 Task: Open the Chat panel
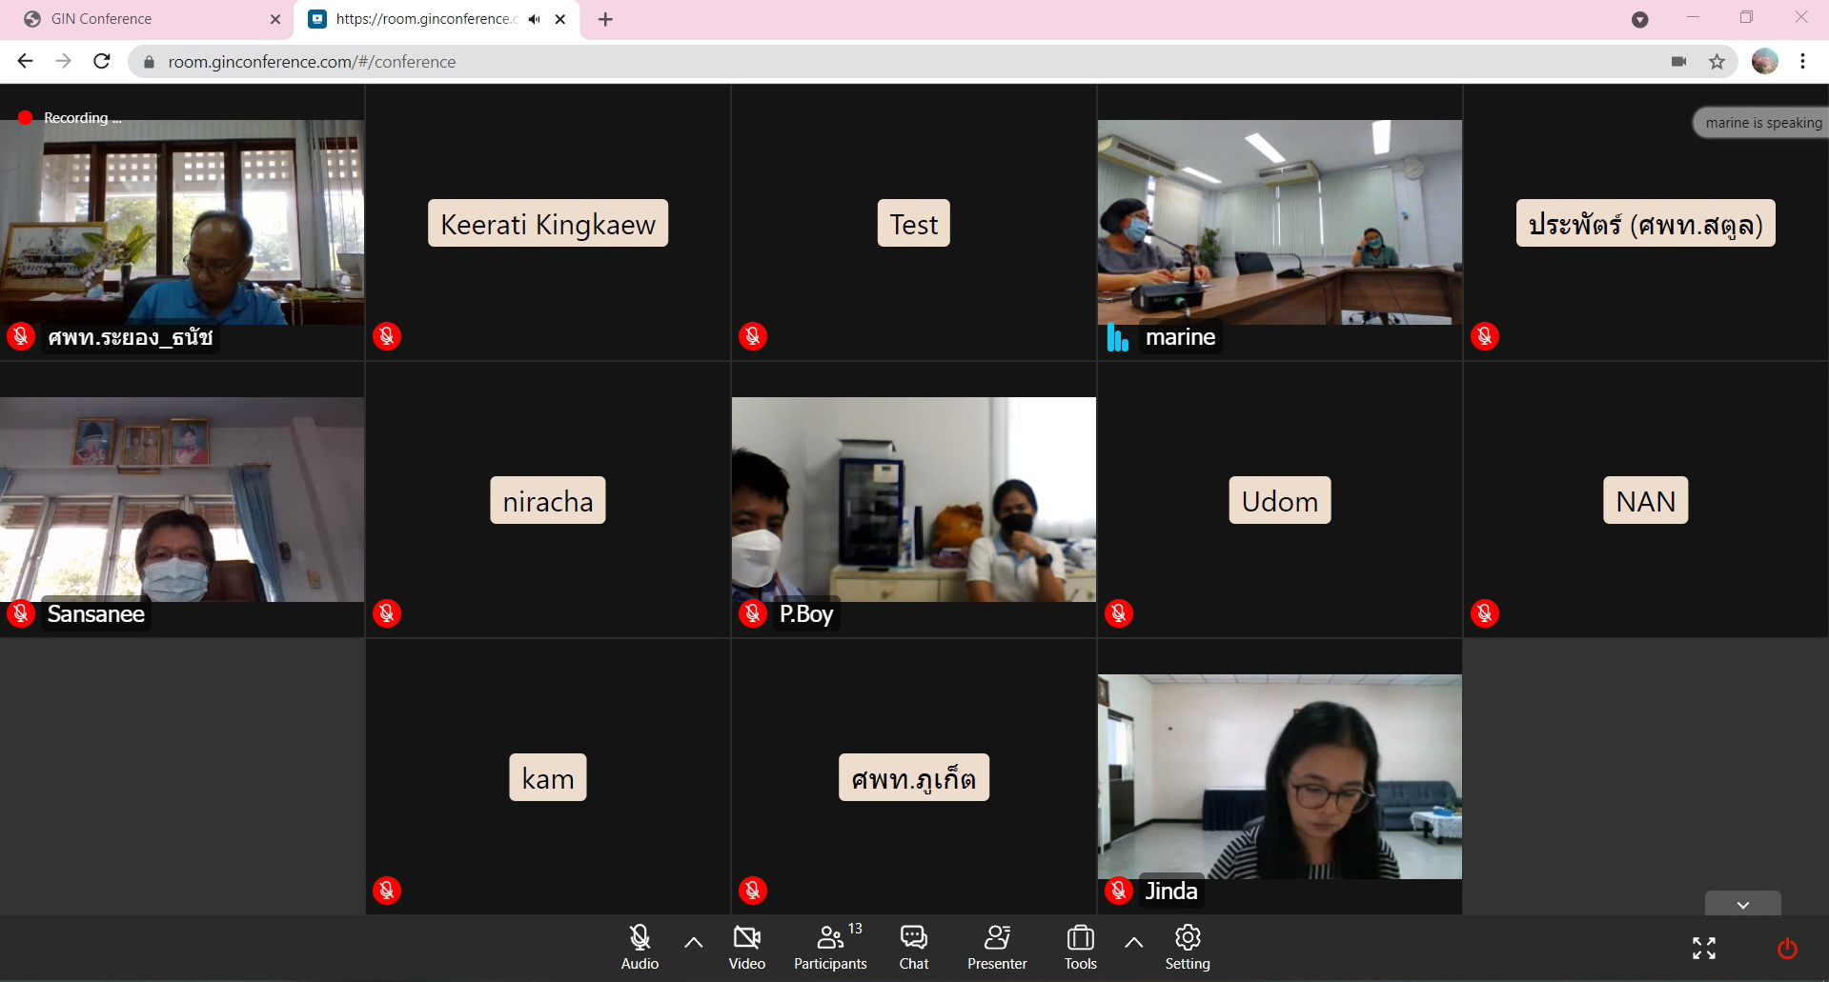pos(913,948)
